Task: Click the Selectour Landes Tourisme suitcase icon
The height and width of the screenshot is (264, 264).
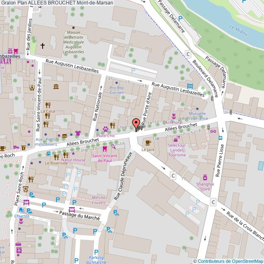Action: (175, 140)
